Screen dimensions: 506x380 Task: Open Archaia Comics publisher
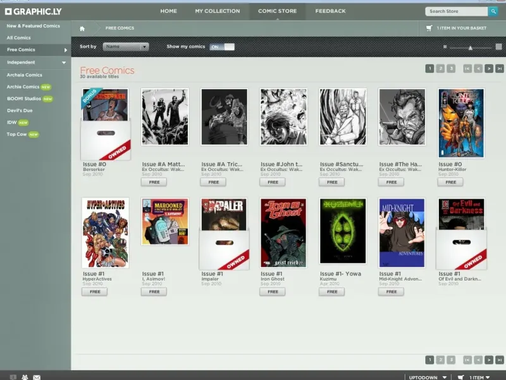(x=25, y=75)
